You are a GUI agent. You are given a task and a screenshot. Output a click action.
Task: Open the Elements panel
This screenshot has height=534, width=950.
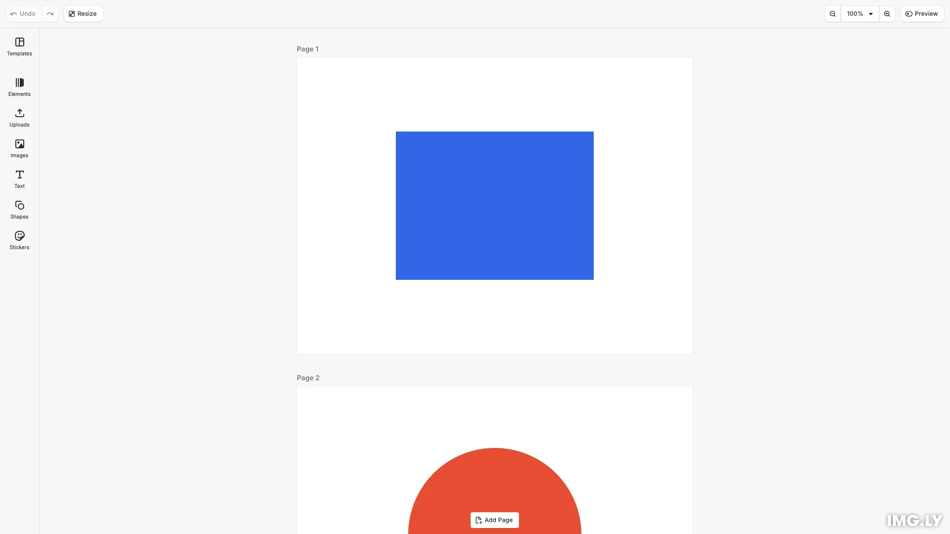19,87
